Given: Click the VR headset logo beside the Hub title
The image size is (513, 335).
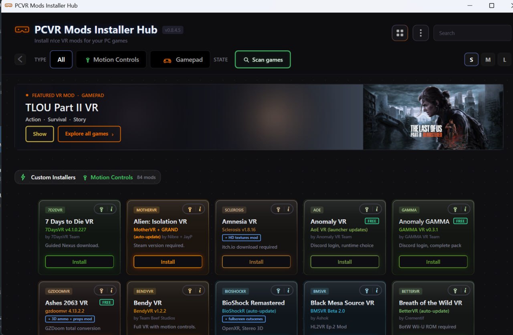Looking at the screenshot, I should click(x=22, y=30).
